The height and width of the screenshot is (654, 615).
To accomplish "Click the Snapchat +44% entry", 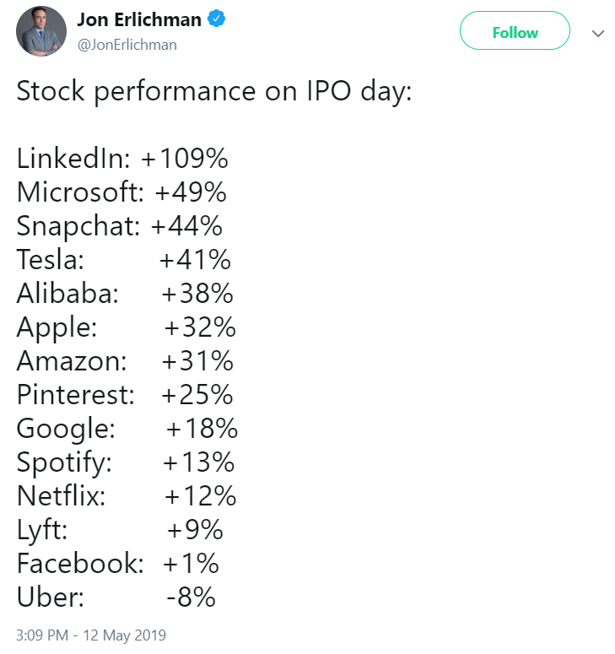I will coord(120,225).
